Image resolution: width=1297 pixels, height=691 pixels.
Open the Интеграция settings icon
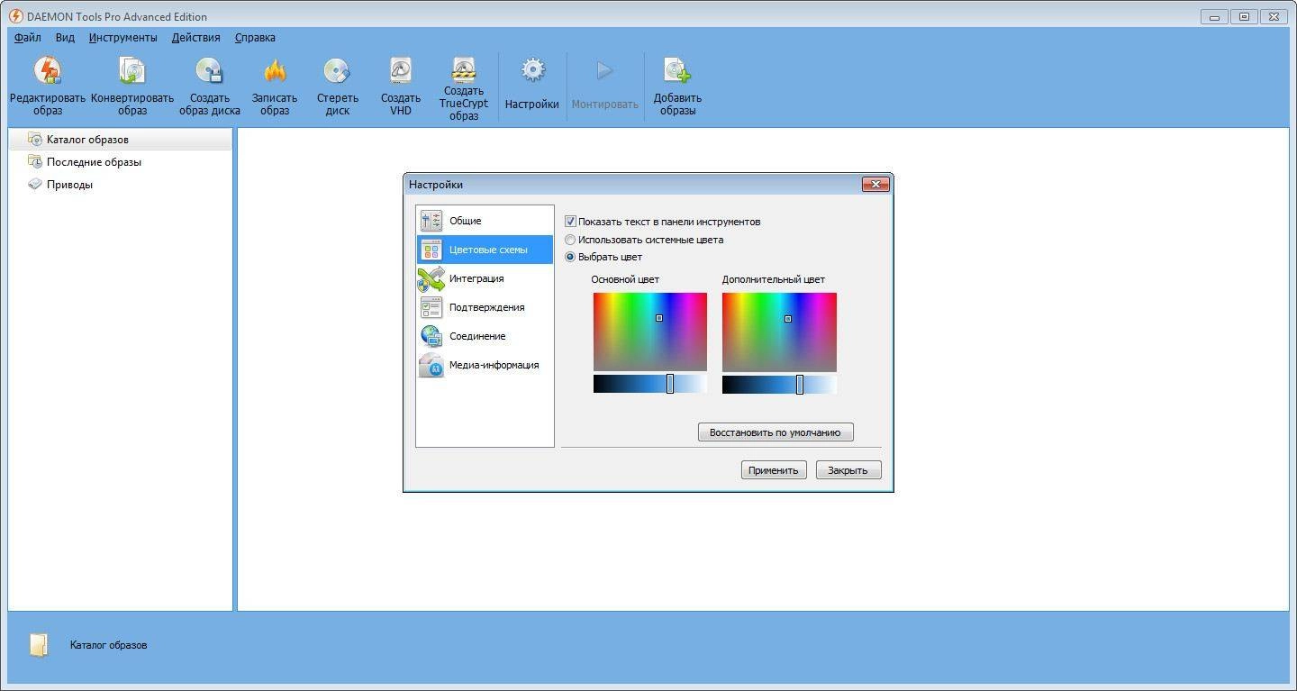point(431,278)
